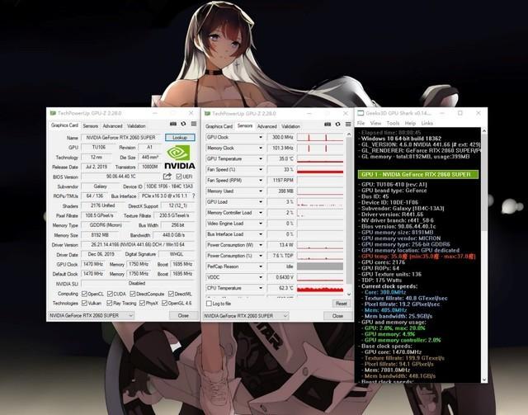The width and height of the screenshot is (528, 415).
Task: Open Fan Speed (RPM) sensor dropdown arrow
Action: tap(261, 180)
